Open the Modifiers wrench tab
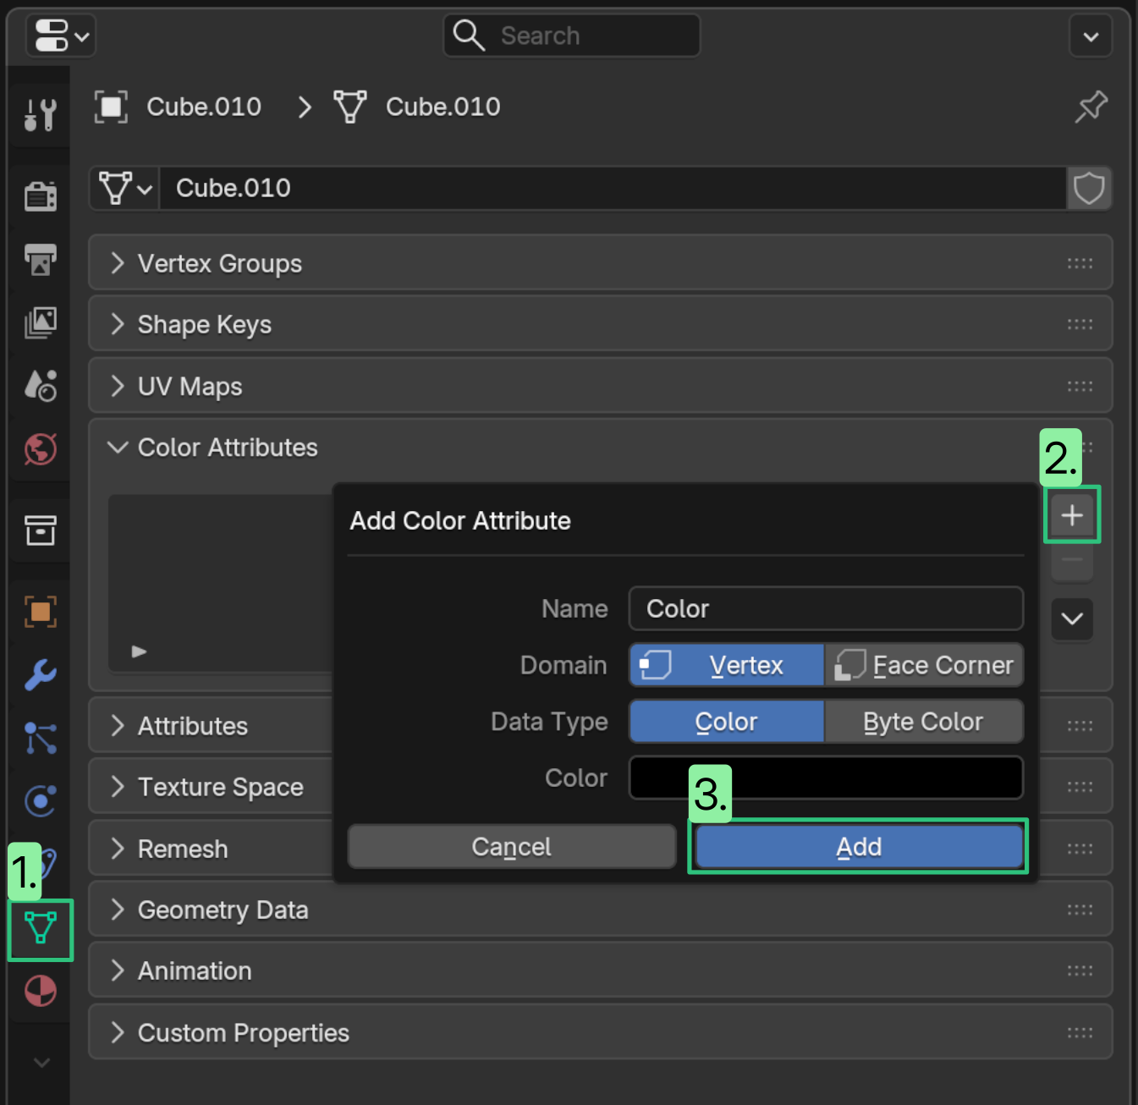This screenshot has width=1138, height=1105. pyautogui.click(x=40, y=674)
